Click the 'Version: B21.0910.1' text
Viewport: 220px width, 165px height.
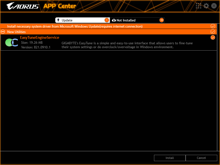pyautogui.click(x=36, y=47)
